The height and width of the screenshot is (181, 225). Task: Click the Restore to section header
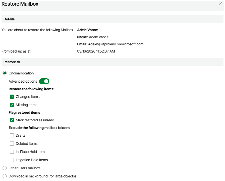(x=12, y=62)
